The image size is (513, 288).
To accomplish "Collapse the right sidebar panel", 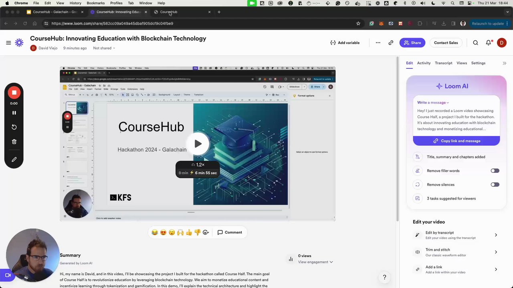I will click(x=505, y=63).
